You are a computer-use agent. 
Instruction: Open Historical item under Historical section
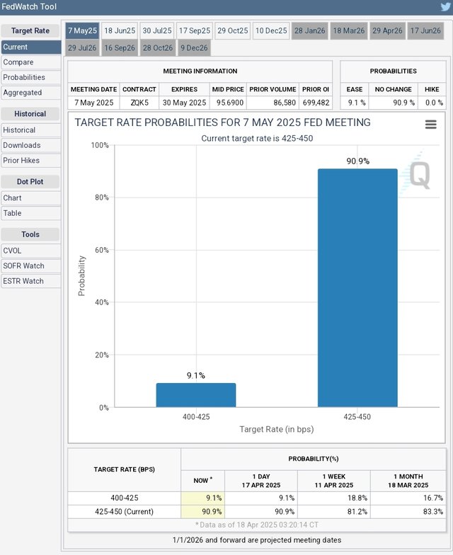tap(31, 130)
